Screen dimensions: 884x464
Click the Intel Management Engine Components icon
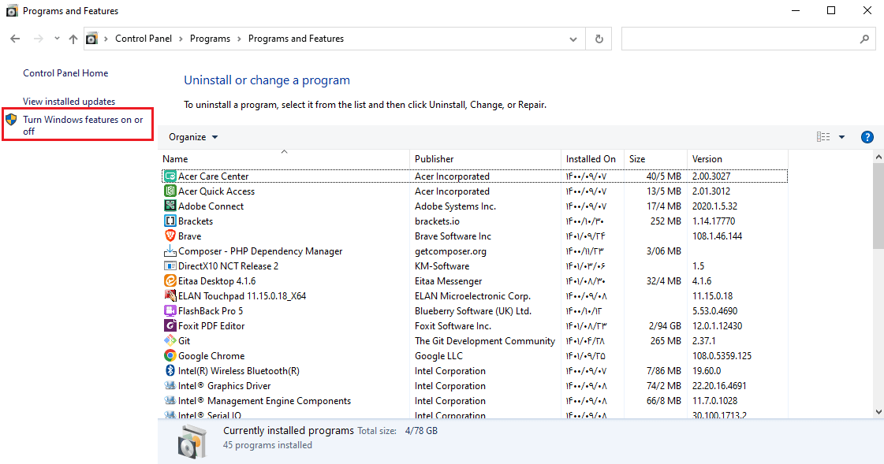[x=170, y=400]
